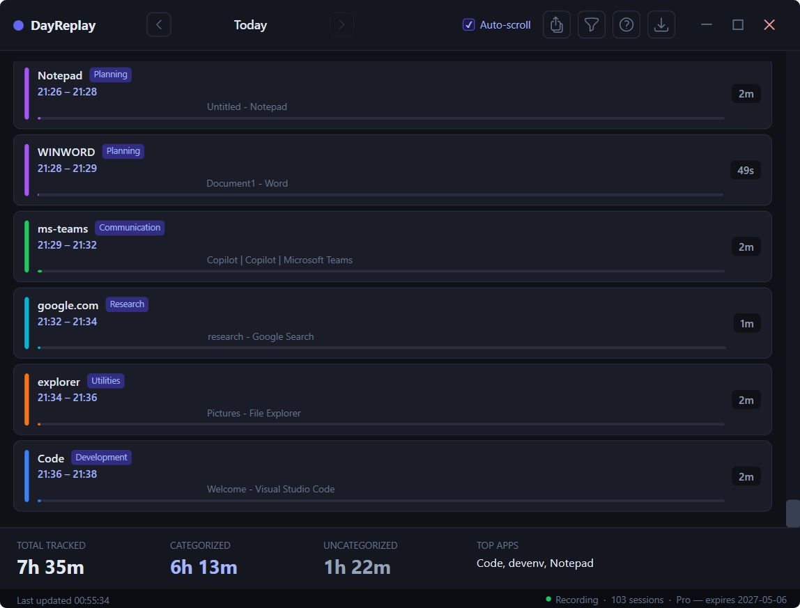This screenshot has height=608, width=800.
Task: Click 'Untitled - Notepad' window title
Action: point(247,107)
